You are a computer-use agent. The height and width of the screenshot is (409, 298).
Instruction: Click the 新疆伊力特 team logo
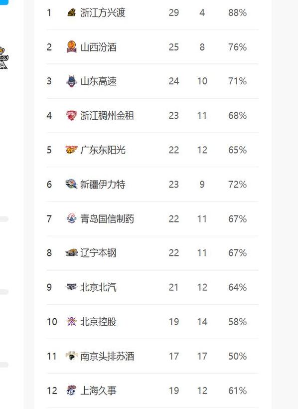pyautogui.click(x=70, y=184)
